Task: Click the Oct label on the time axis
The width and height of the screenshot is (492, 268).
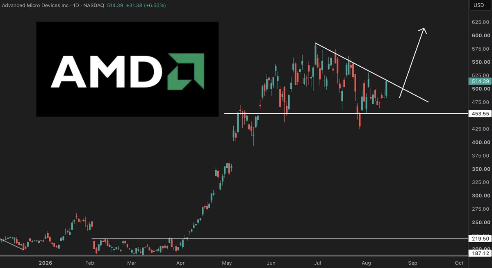Action: [460, 263]
